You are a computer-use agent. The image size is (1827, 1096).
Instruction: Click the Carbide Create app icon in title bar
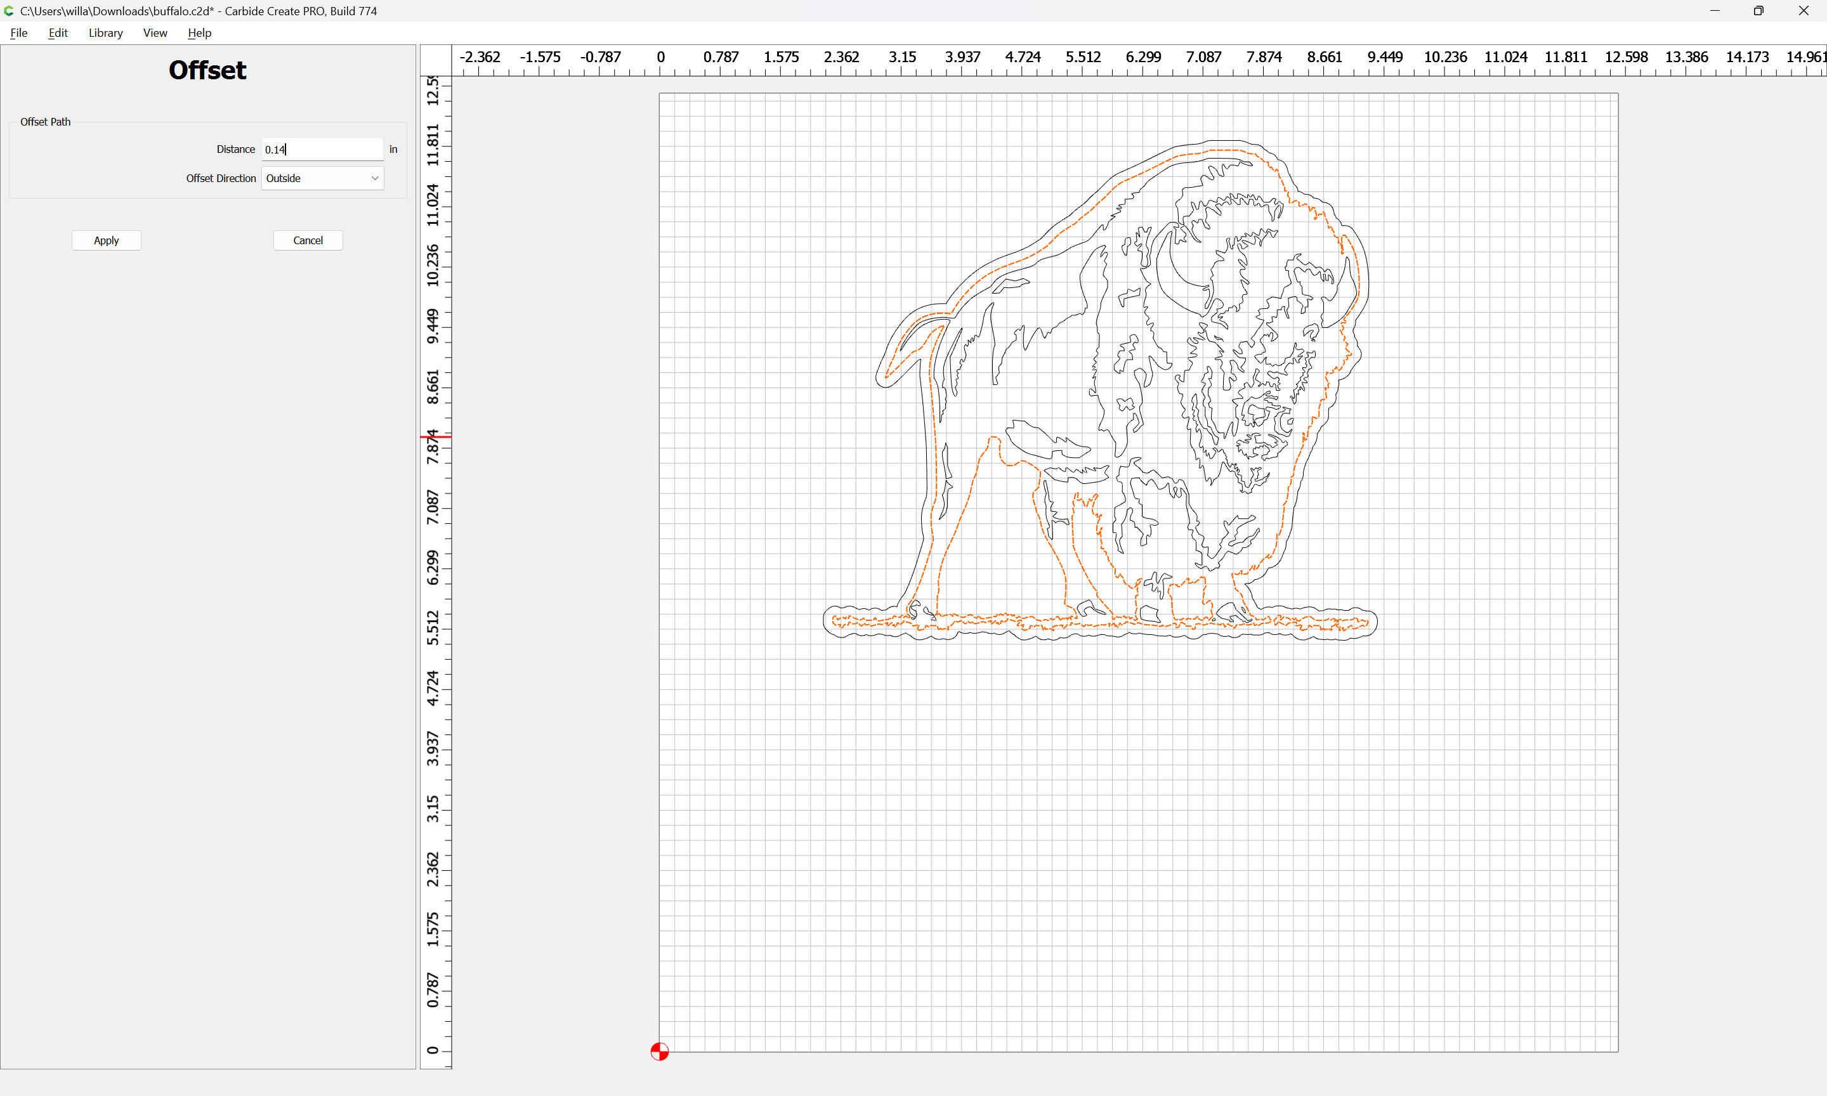point(9,11)
